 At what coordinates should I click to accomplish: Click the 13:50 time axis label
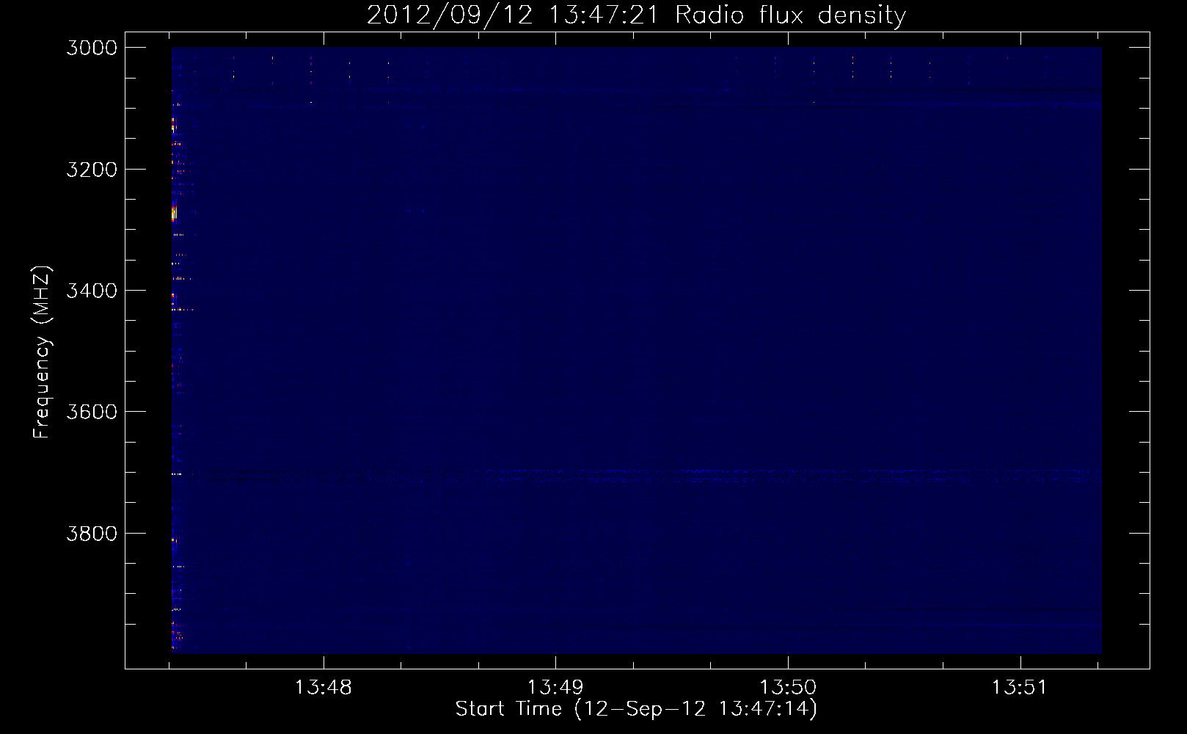[788, 688]
